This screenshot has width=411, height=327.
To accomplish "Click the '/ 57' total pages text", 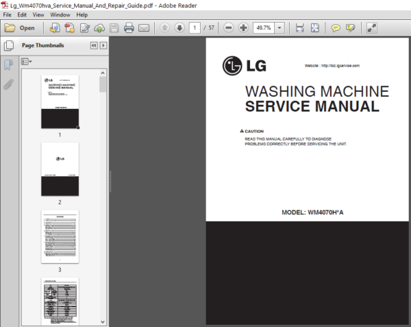I will [209, 27].
